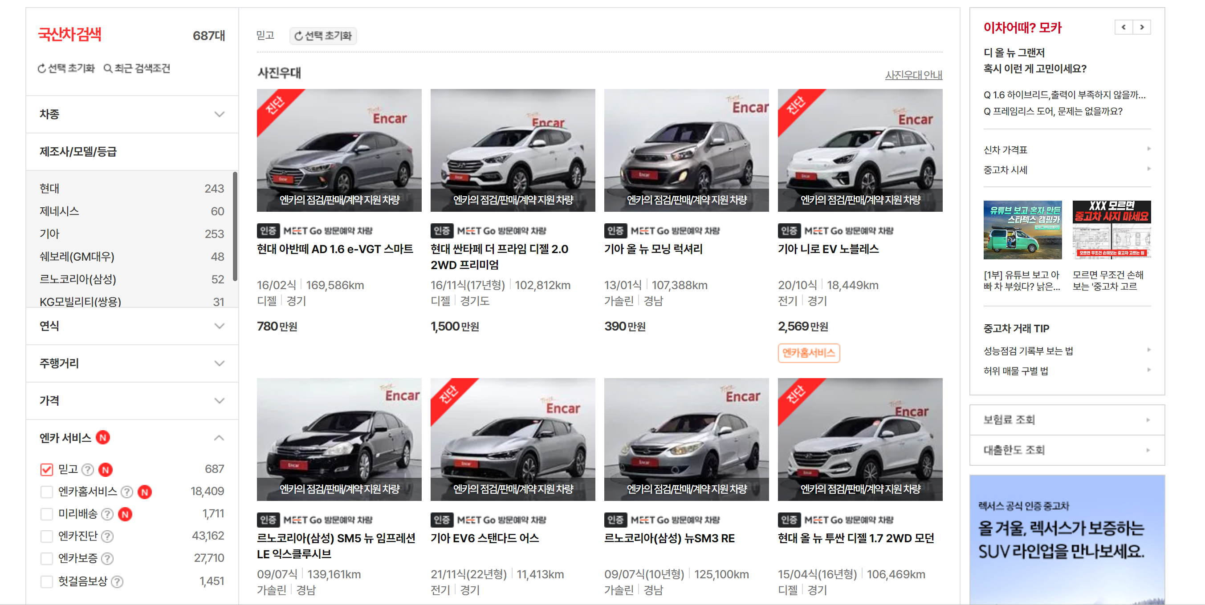Open the 중고차 사지 마세요 thumbnail
This screenshot has height=605, width=1205.
1111,230
